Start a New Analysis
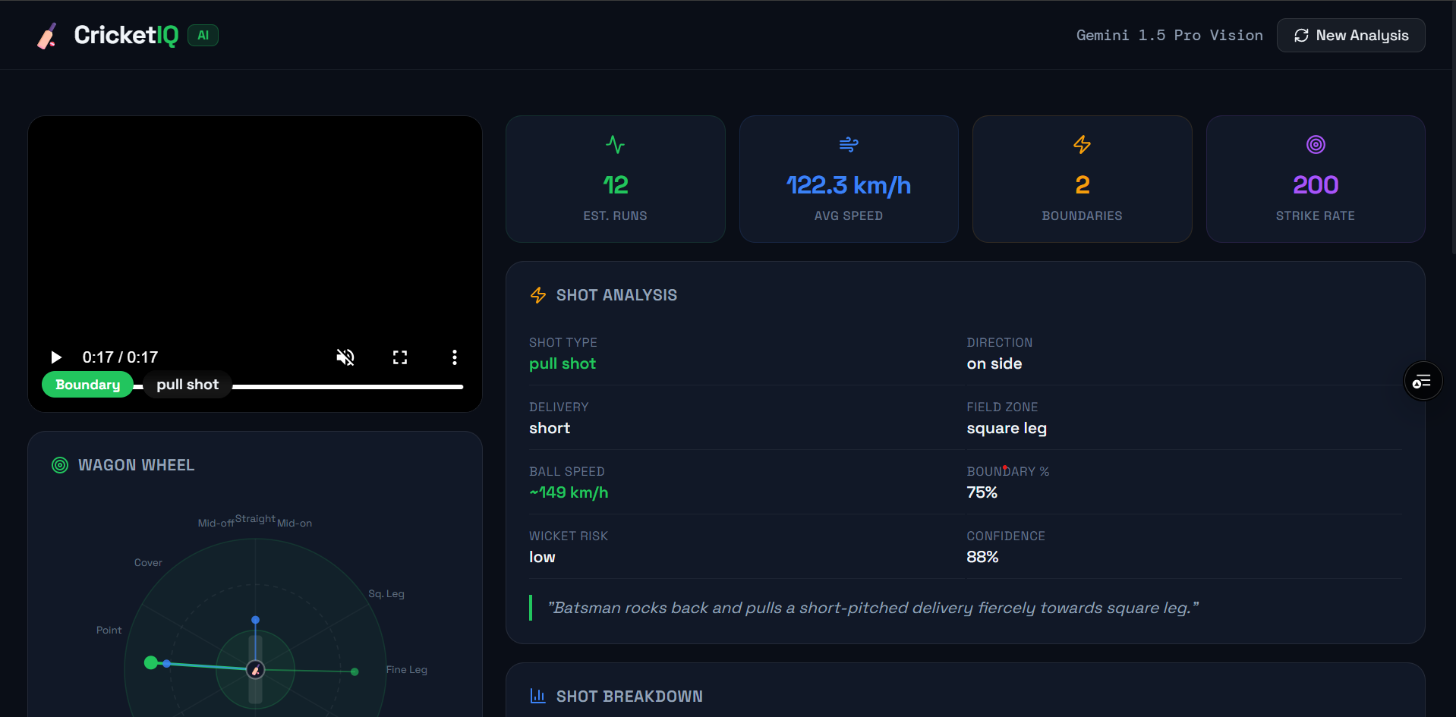The image size is (1456, 717). (x=1350, y=36)
